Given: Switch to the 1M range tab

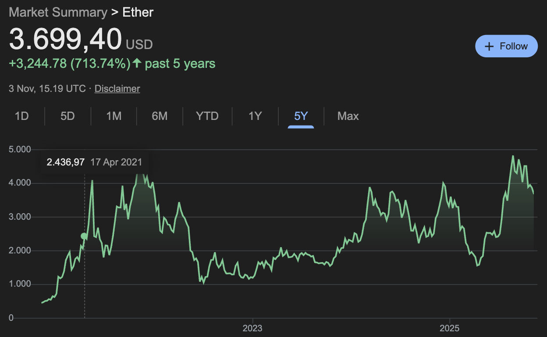Looking at the screenshot, I should (114, 116).
